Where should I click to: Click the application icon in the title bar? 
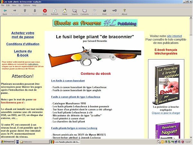pyautogui.click(x=2, y=2)
